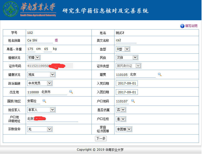Open the 婚姻状况 dropdown
Viewport: 202px width, 154px height.
tap(34, 57)
